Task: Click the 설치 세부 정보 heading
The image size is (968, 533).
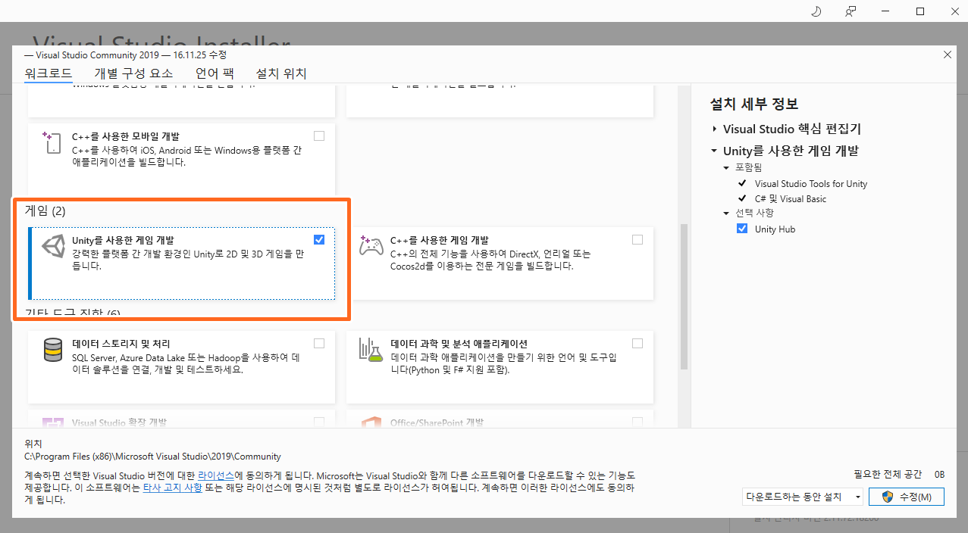Action: click(754, 104)
